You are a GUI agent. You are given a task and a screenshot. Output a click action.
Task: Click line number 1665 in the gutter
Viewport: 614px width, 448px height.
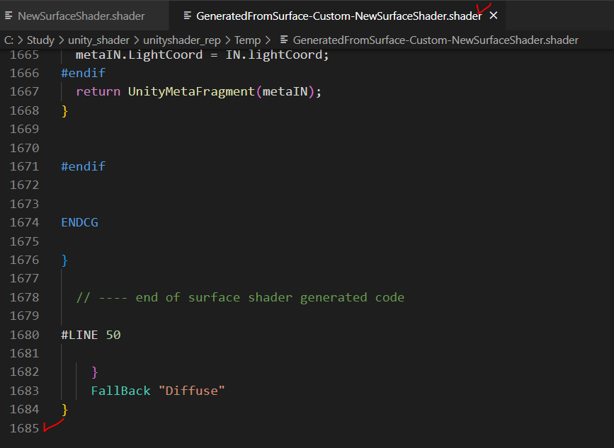(x=24, y=54)
